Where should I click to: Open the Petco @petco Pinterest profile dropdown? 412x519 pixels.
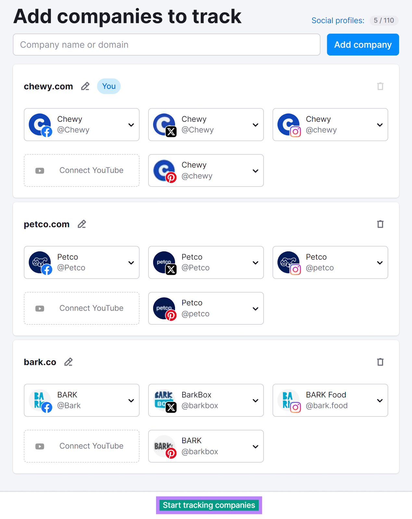point(255,308)
